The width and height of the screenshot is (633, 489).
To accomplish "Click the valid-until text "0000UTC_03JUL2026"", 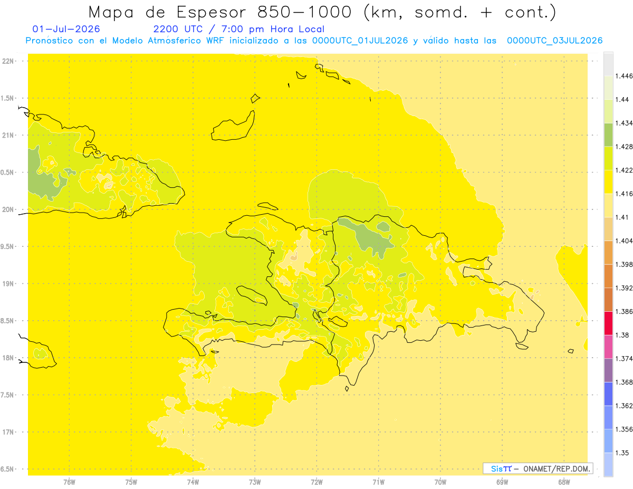I will tap(554, 41).
